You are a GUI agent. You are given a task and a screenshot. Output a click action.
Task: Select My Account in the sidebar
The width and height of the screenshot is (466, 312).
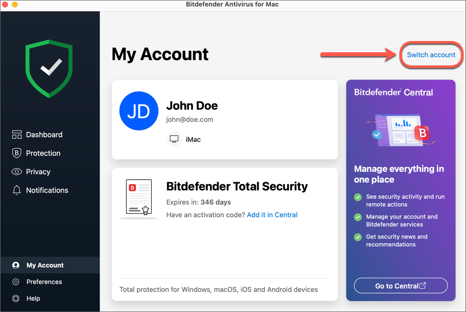pos(50,265)
